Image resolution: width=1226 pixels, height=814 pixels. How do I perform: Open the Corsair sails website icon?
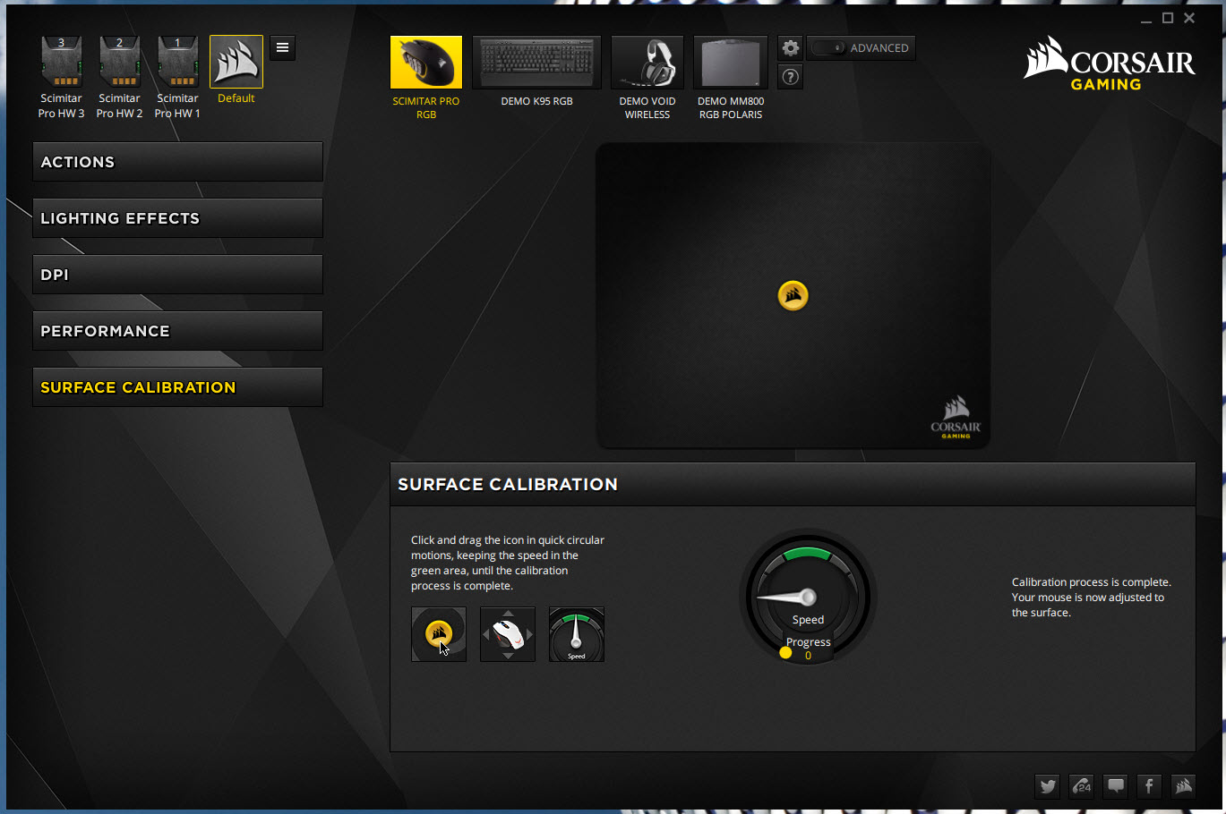point(1184,786)
